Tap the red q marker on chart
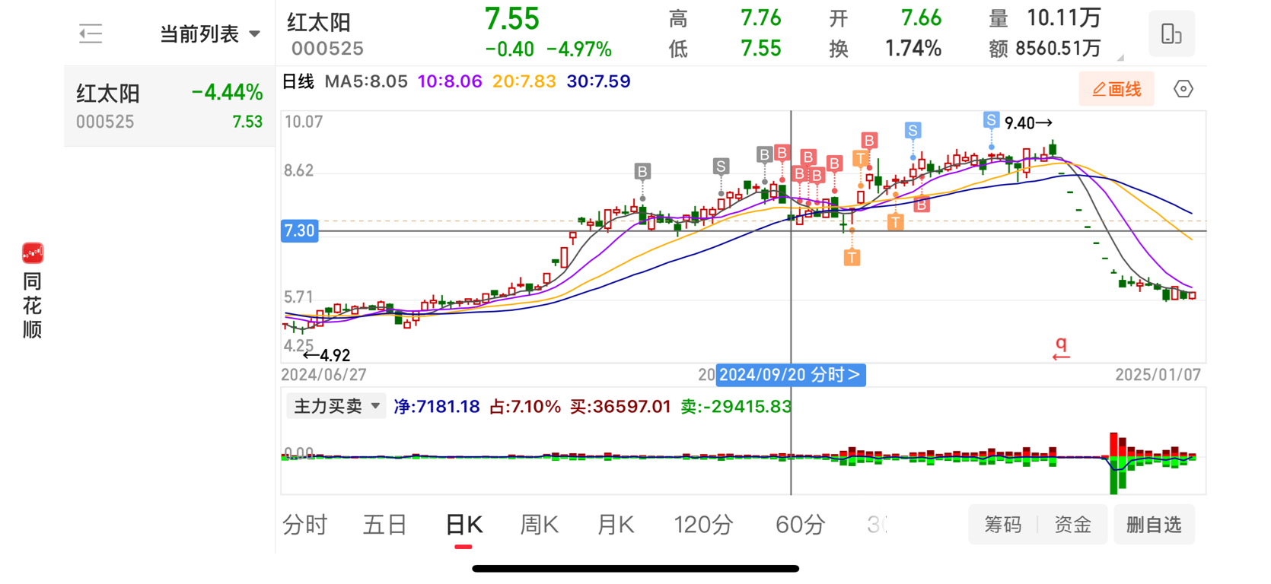The height and width of the screenshot is (584, 1271). (x=1061, y=348)
